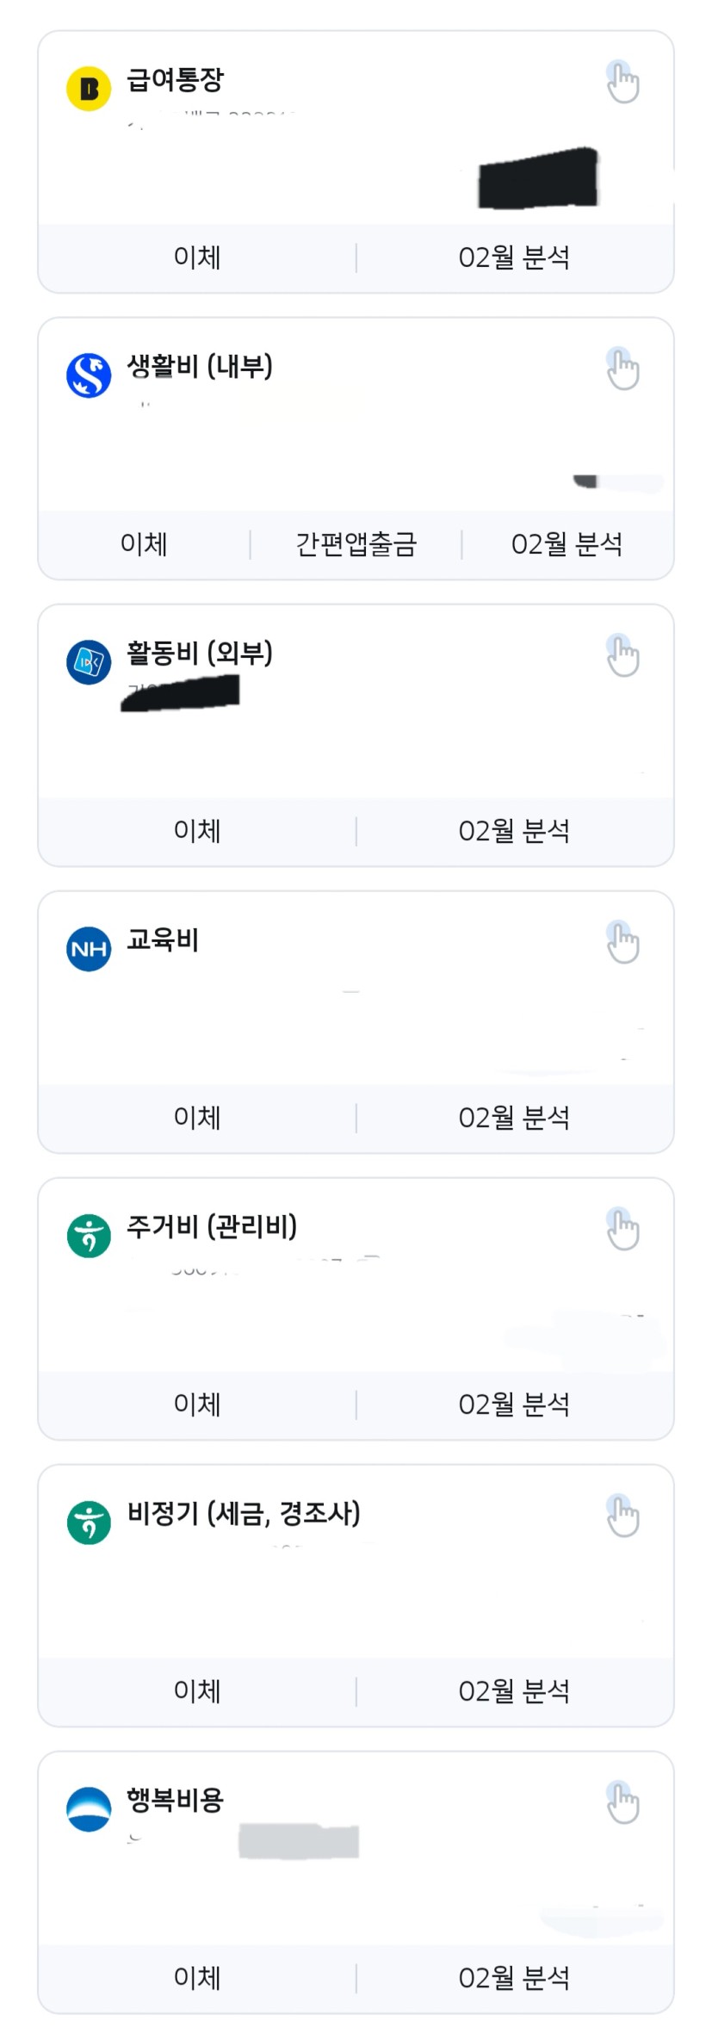View 02월 분석 for 비정기 (세금, 경조사)
The width and height of the screenshot is (712, 2028).
[x=514, y=1691]
